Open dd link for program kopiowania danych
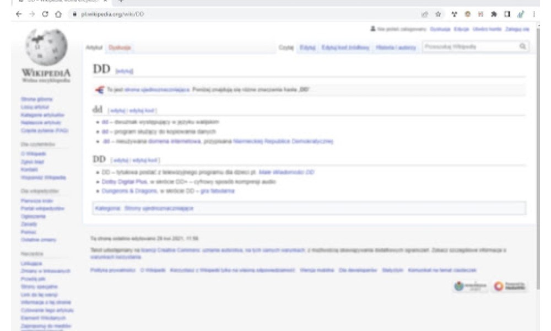Image resolution: width=551 pixels, height=331 pixels. (105, 131)
